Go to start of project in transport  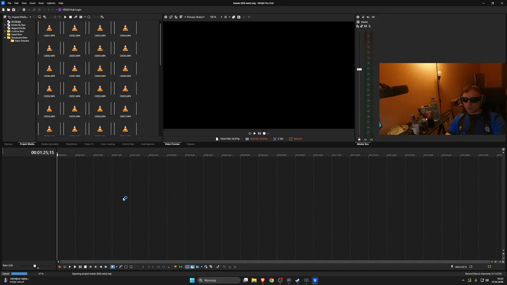tap(90, 267)
